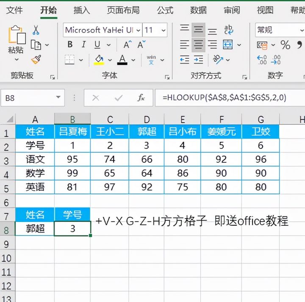305x302 pixels.
Task: Select cell D1 containing 郭超
Action: click(147, 132)
